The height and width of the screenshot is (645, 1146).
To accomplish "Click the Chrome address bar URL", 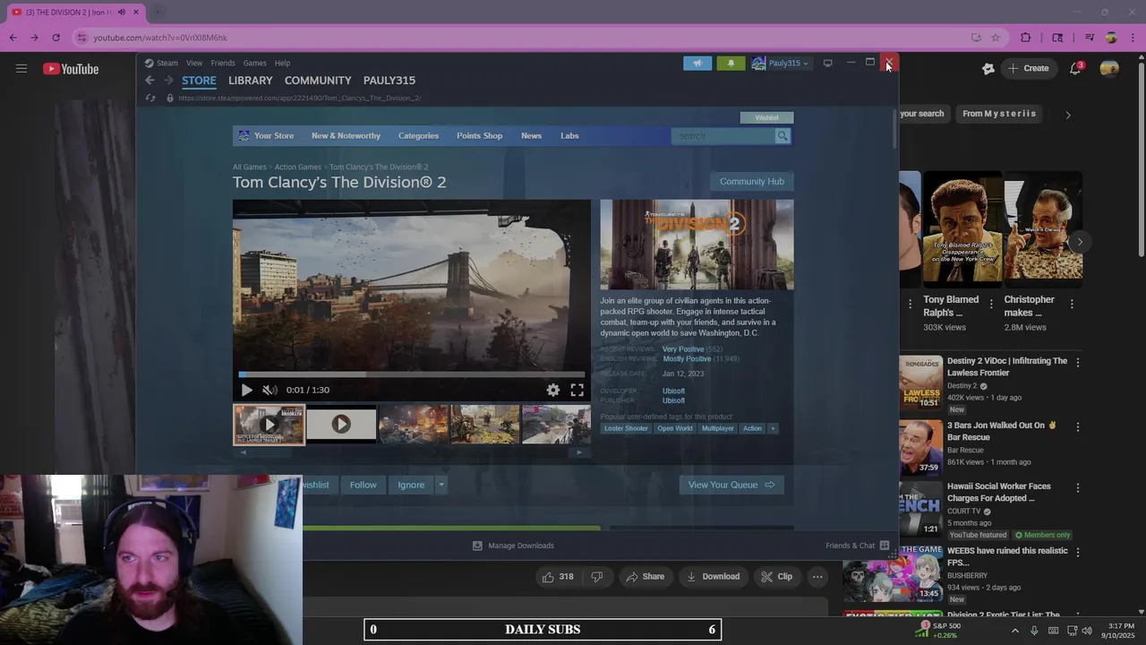I will click(160, 38).
